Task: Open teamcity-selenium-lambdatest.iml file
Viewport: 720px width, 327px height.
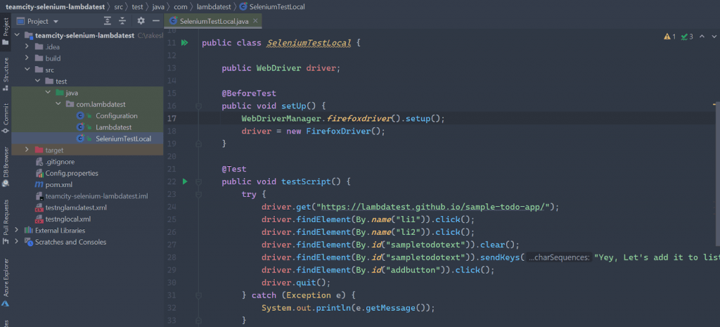Action: [96, 196]
